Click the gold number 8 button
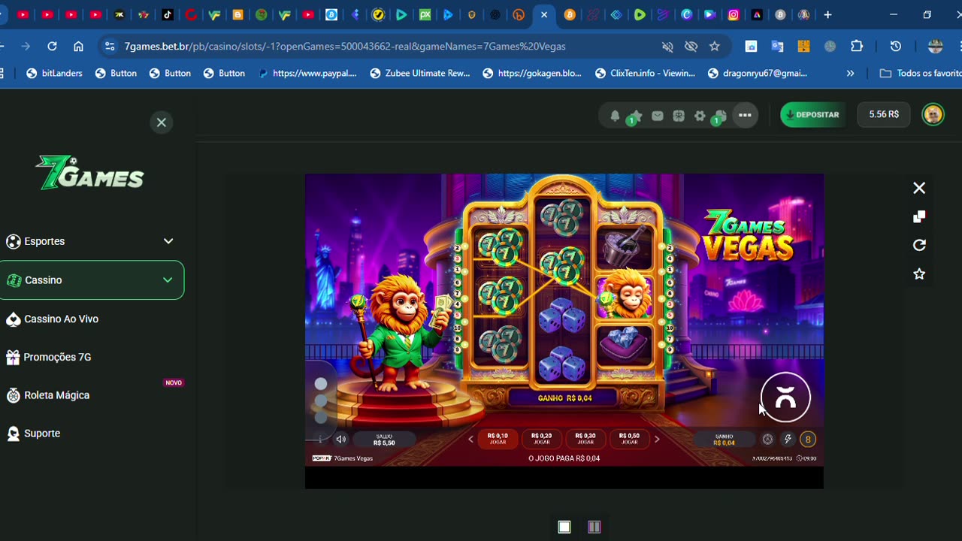962x541 pixels. pyautogui.click(x=808, y=440)
